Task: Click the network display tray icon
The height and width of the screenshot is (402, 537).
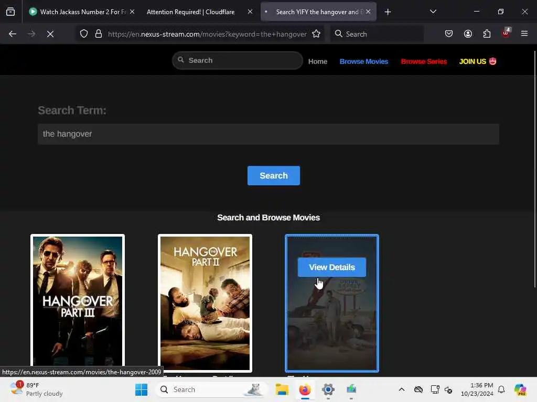Action: [x=435, y=389]
